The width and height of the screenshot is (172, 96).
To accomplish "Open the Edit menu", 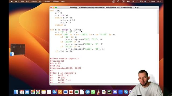I will [28, 1].
